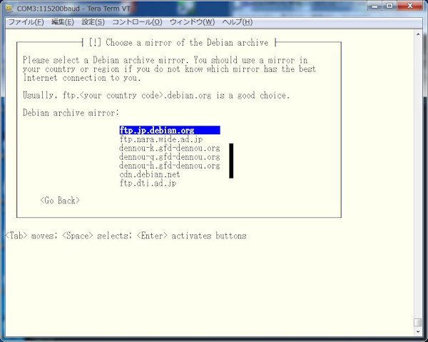Maximize the Tera Term window

click(x=389, y=6)
